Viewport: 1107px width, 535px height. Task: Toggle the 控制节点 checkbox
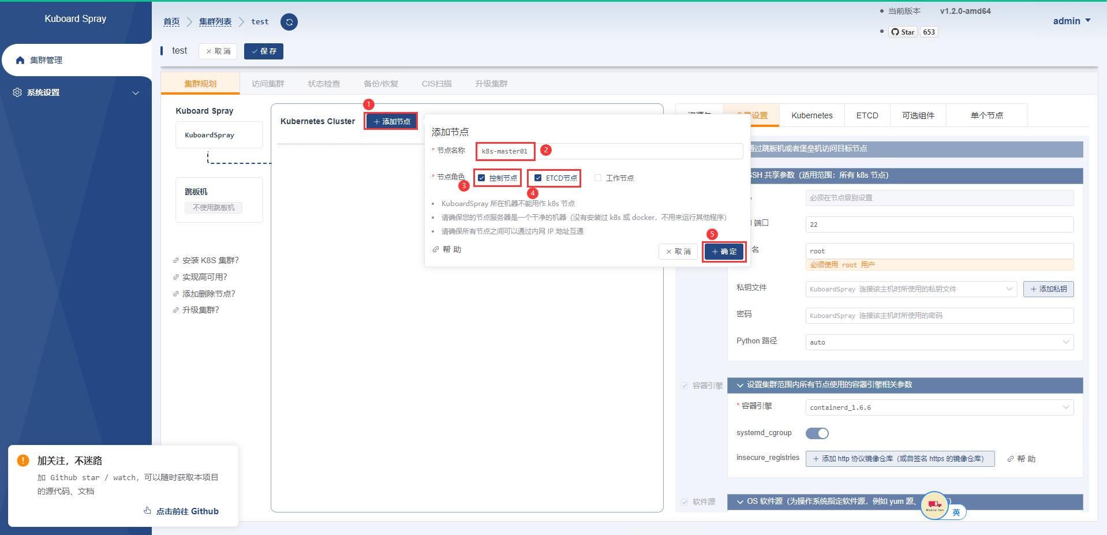click(481, 178)
